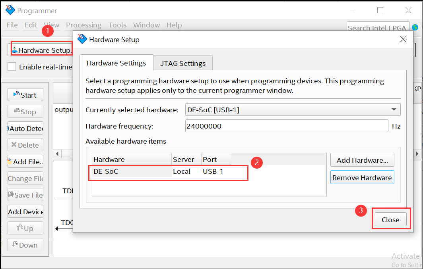The width and height of the screenshot is (423, 269).
Task: Click Add Device button
Action: click(25, 211)
